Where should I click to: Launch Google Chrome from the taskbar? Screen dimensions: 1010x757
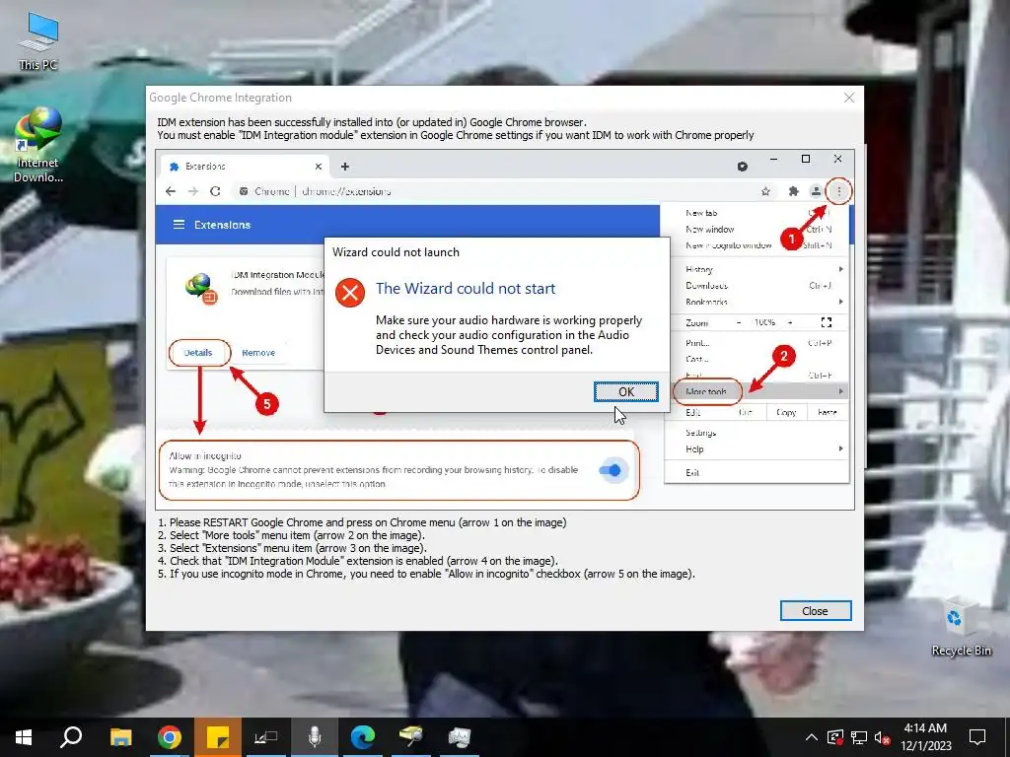pos(170,737)
